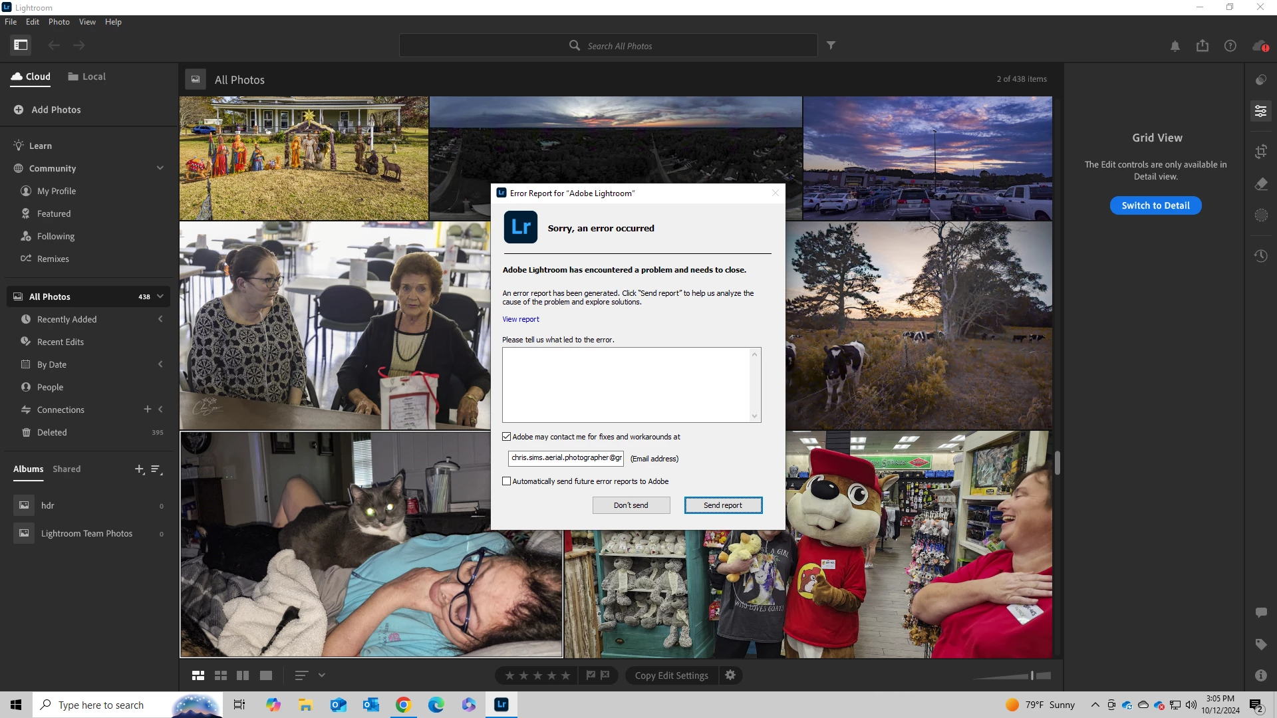
Task: Open Versions history clock icon
Action: click(x=1260, y=256)
